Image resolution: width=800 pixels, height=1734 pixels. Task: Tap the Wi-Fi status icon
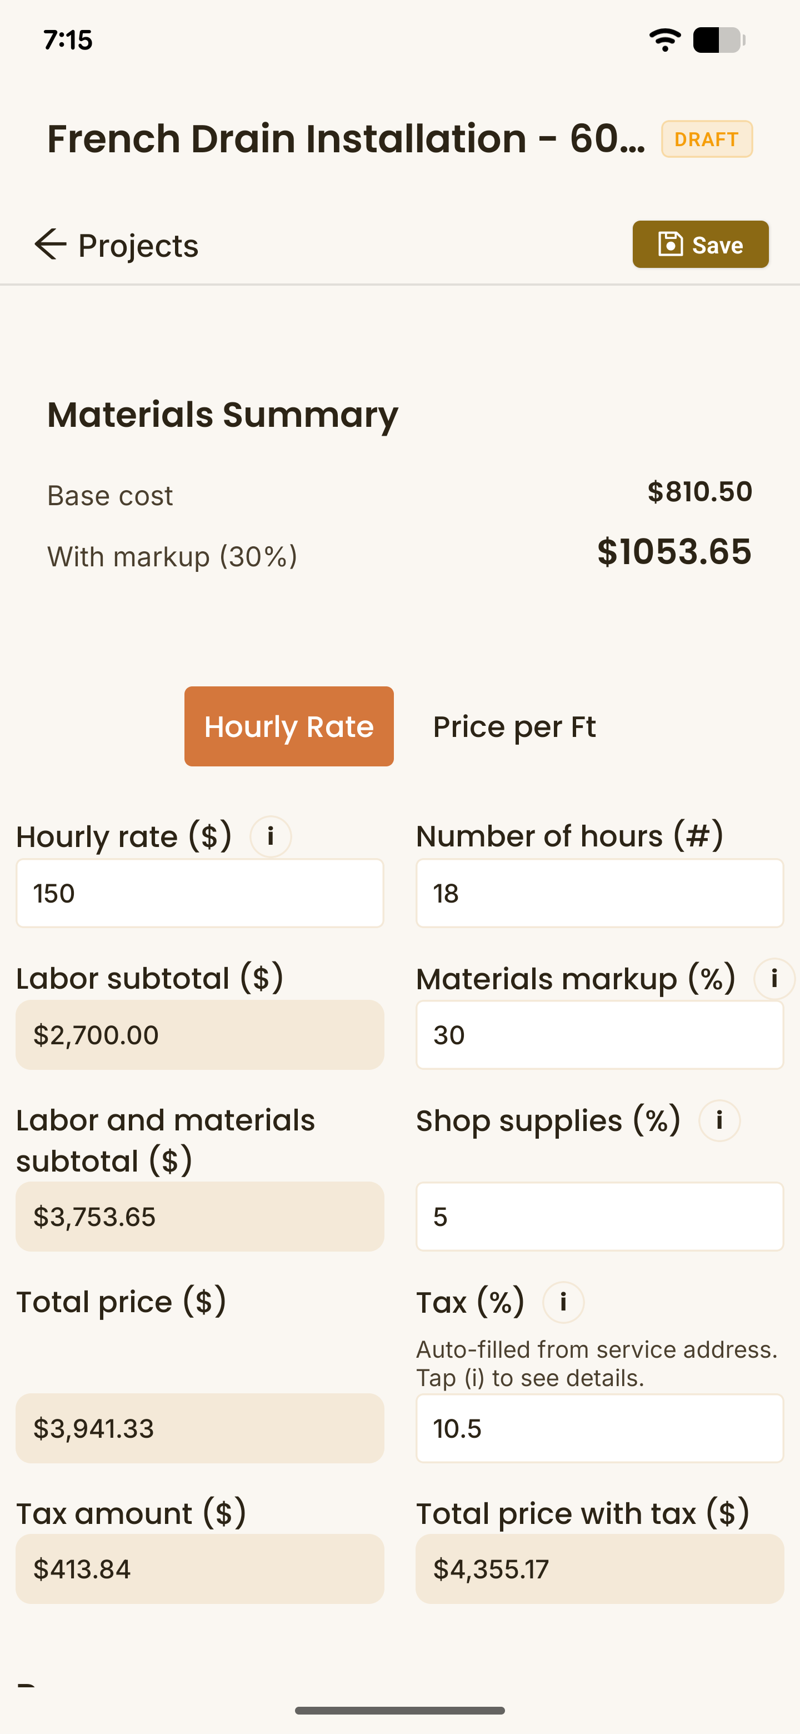tap(665, 41)
